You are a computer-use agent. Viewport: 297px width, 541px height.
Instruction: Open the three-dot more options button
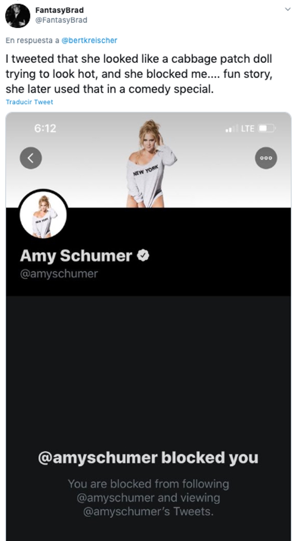point(266,158)
